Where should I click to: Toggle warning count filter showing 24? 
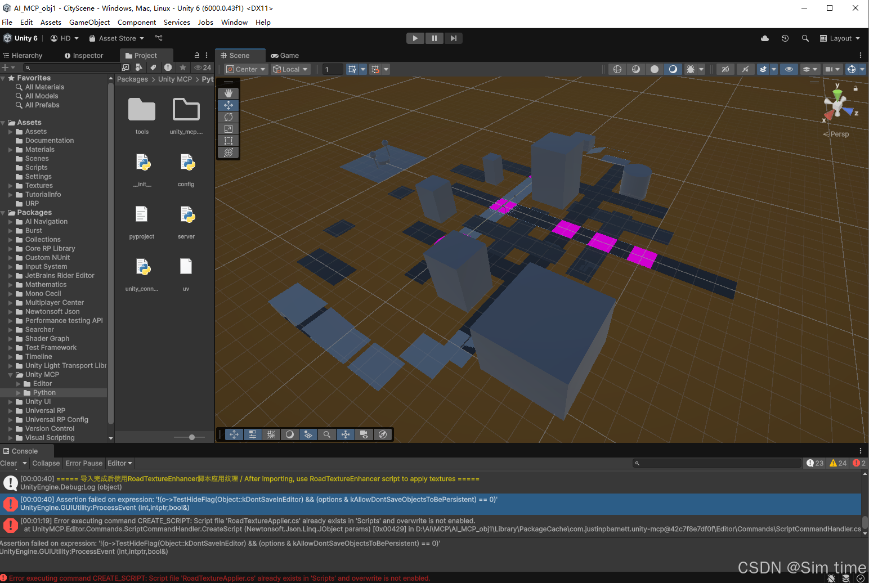tap(838, 463)
